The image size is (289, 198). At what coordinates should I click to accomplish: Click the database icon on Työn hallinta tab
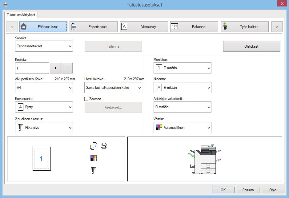225,26
